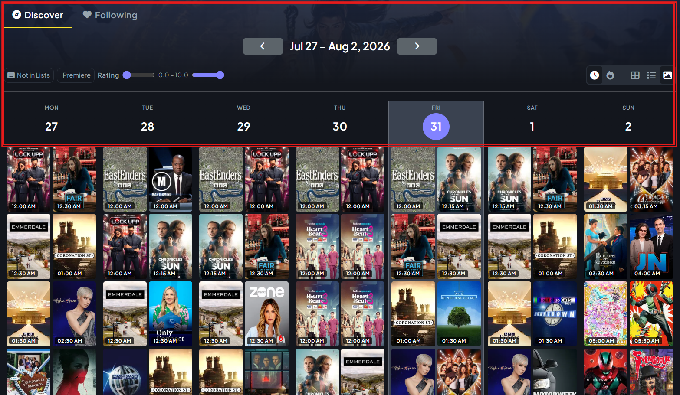Open Mastermind poster at 12:00 AM
680x395 pixels.
click(x=171, y=180)
